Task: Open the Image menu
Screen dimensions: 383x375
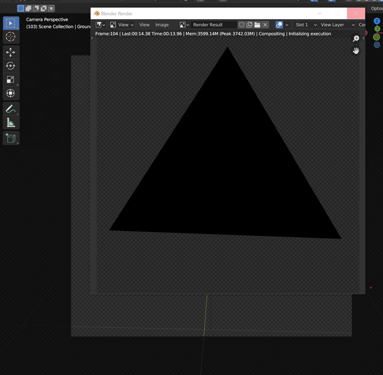Action: pos(162,25)
